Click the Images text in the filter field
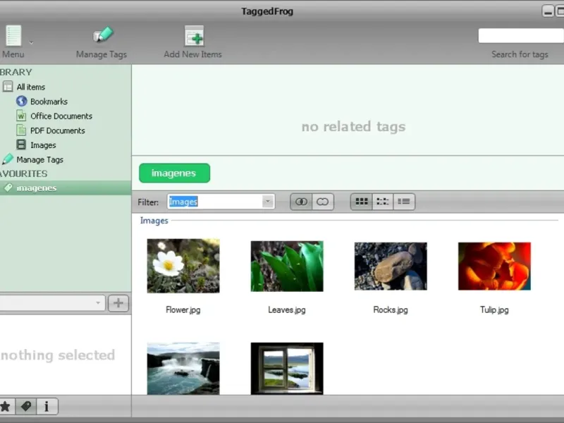The width and height of the screenshot is (564, 423). [183, 202]
